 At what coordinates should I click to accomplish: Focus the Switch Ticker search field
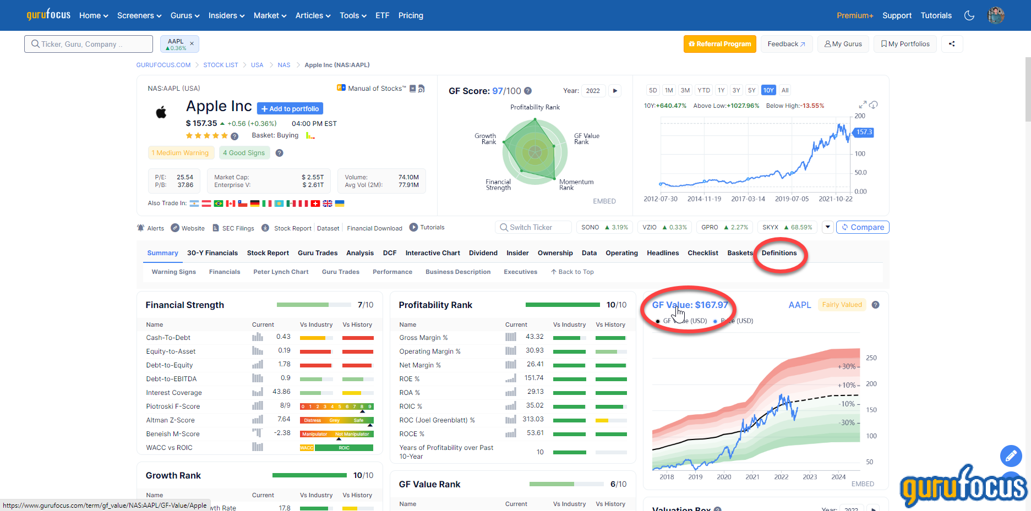[x=534, y=227]
